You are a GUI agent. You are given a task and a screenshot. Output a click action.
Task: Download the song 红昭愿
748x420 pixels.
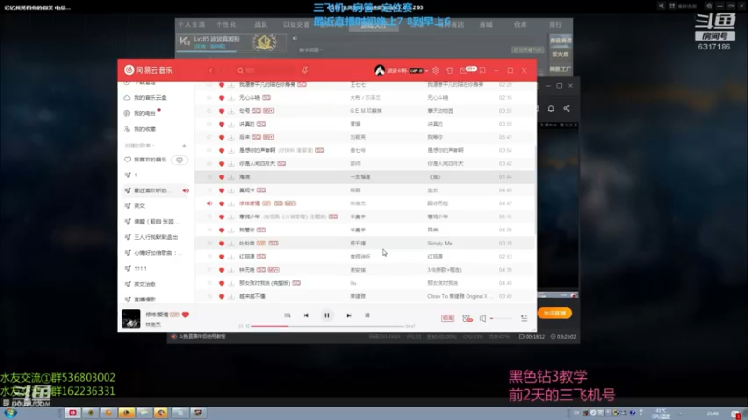coord(231,256)
